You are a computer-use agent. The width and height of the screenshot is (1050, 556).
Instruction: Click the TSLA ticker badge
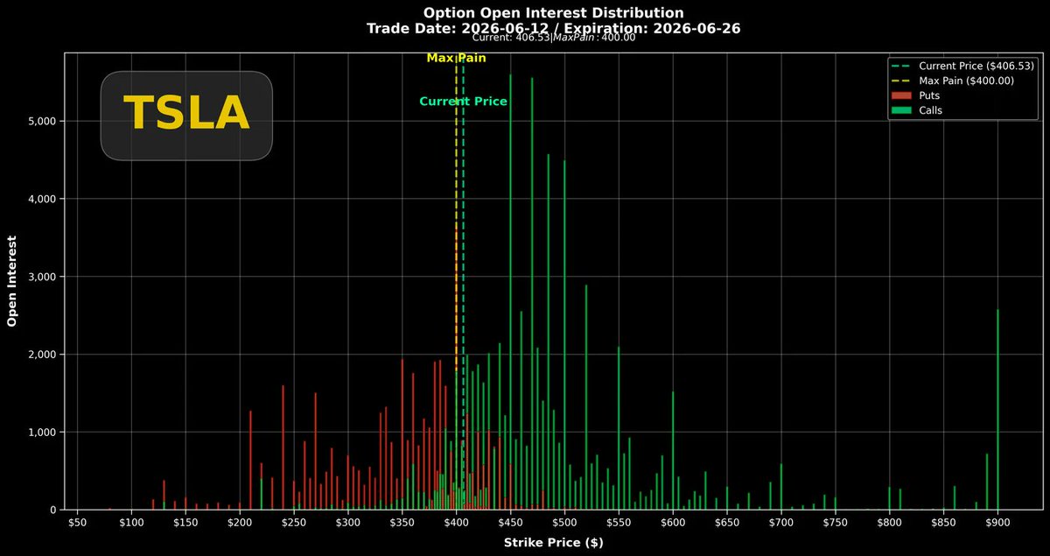186,116
